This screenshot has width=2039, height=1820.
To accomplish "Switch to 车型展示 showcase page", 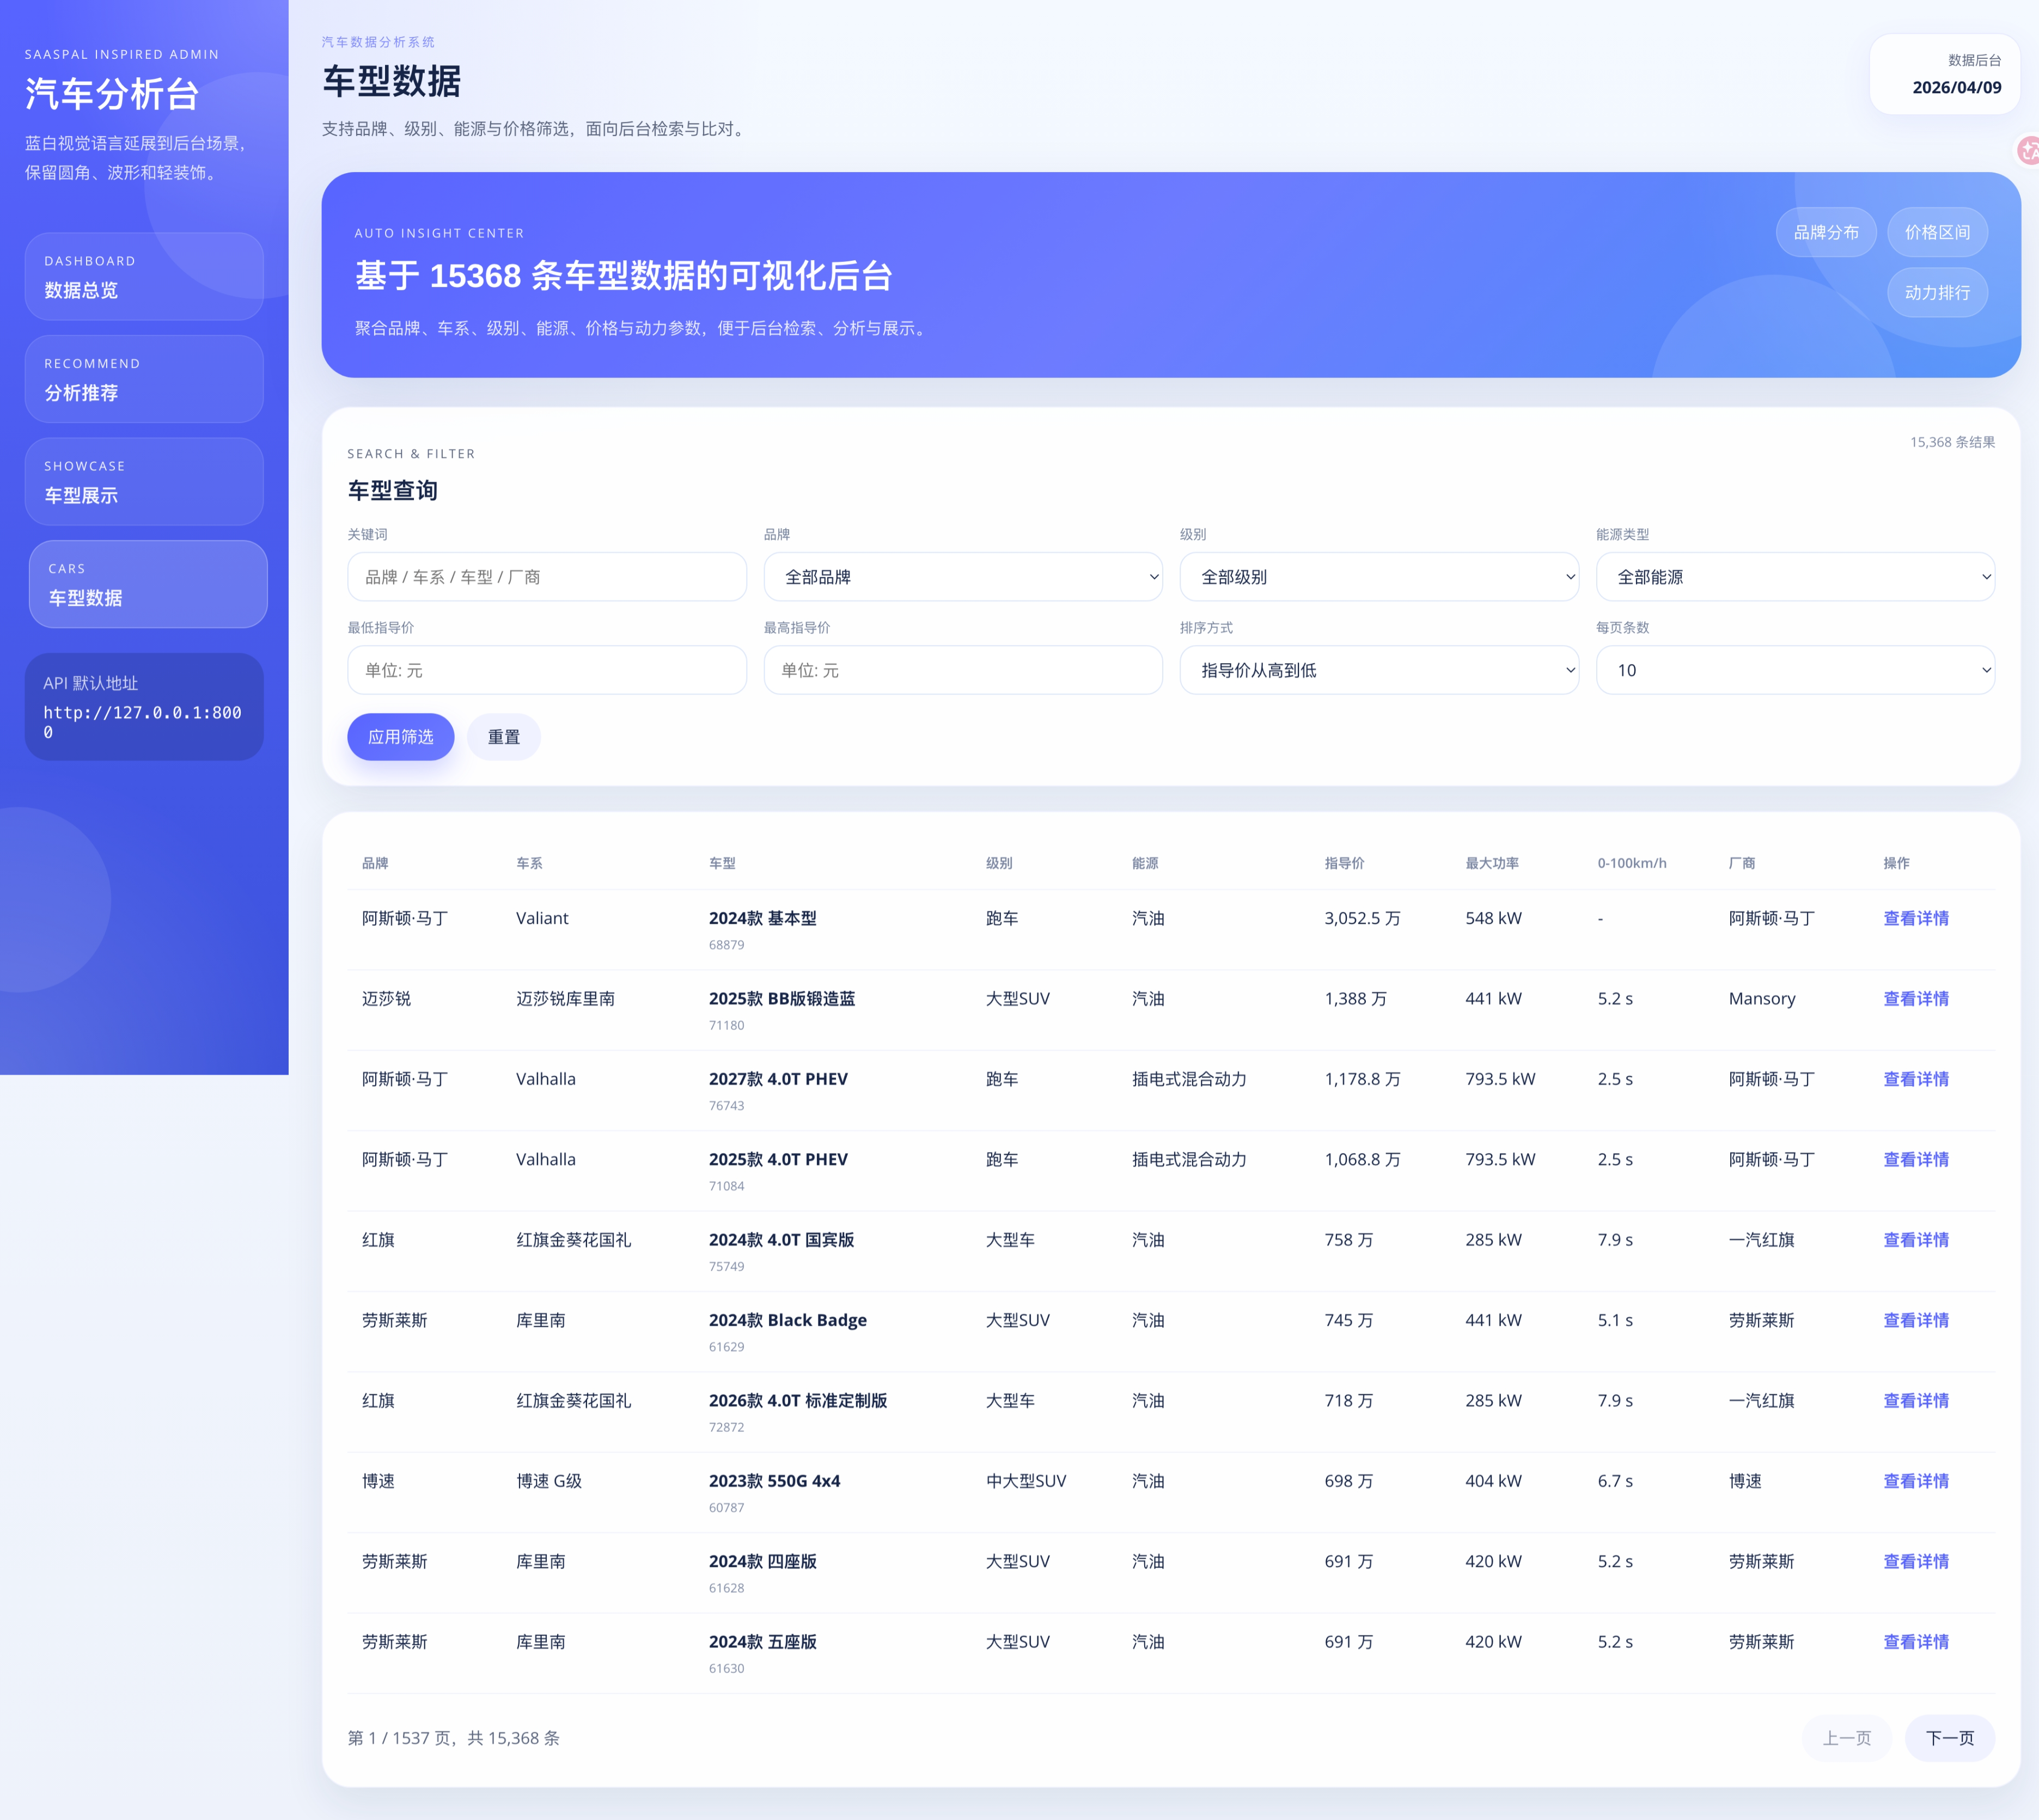I will [144, 482].
